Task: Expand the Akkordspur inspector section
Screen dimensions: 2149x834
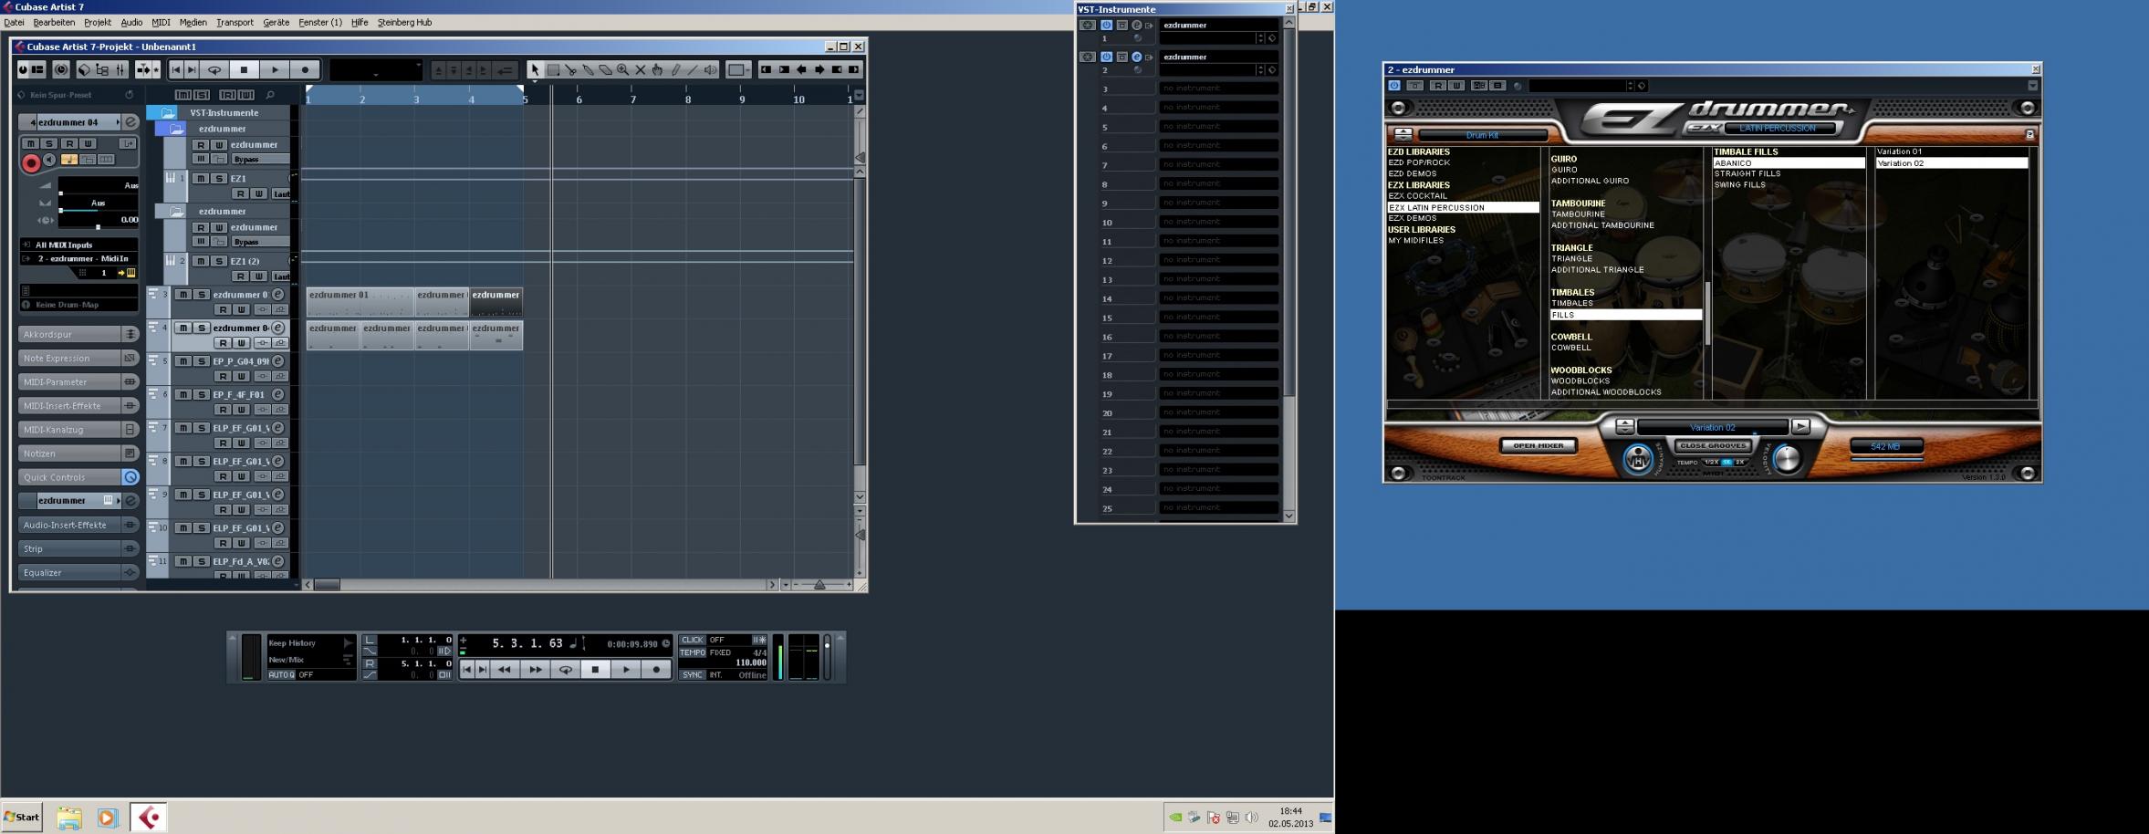Action: click(x=71, y=335)
